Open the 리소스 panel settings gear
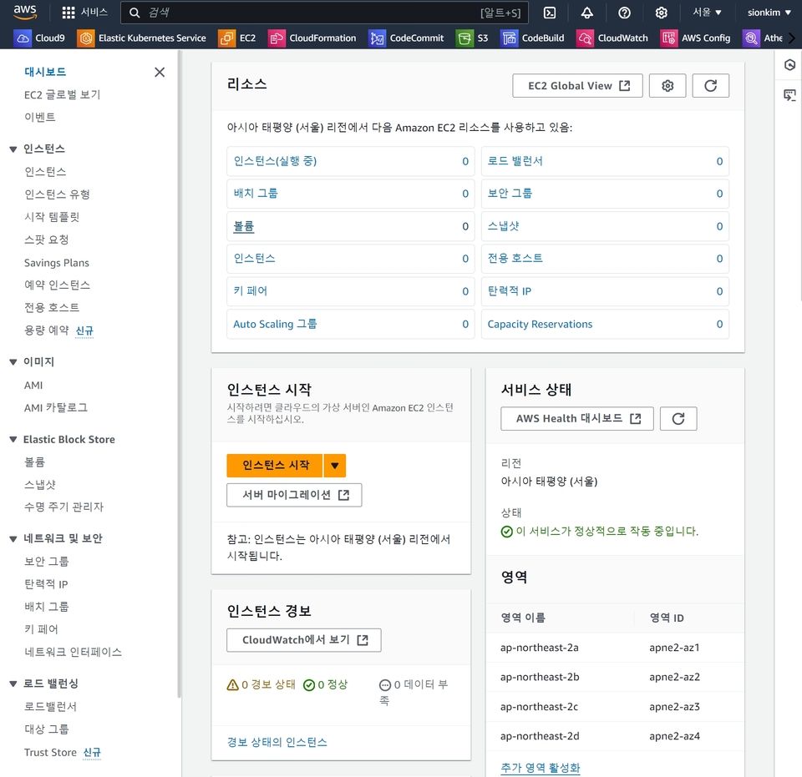This screenshot has width=802, height=777. coord(667,85)
